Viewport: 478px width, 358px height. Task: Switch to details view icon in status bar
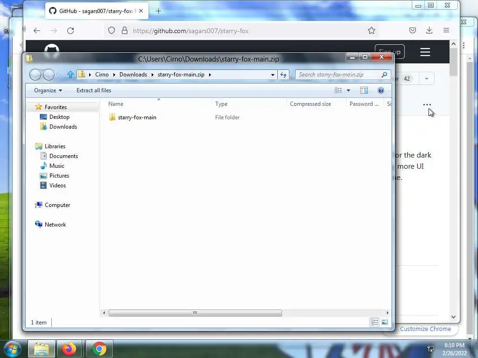[375, 322]
